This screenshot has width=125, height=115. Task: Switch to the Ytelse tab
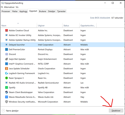[x=15, y=11]
